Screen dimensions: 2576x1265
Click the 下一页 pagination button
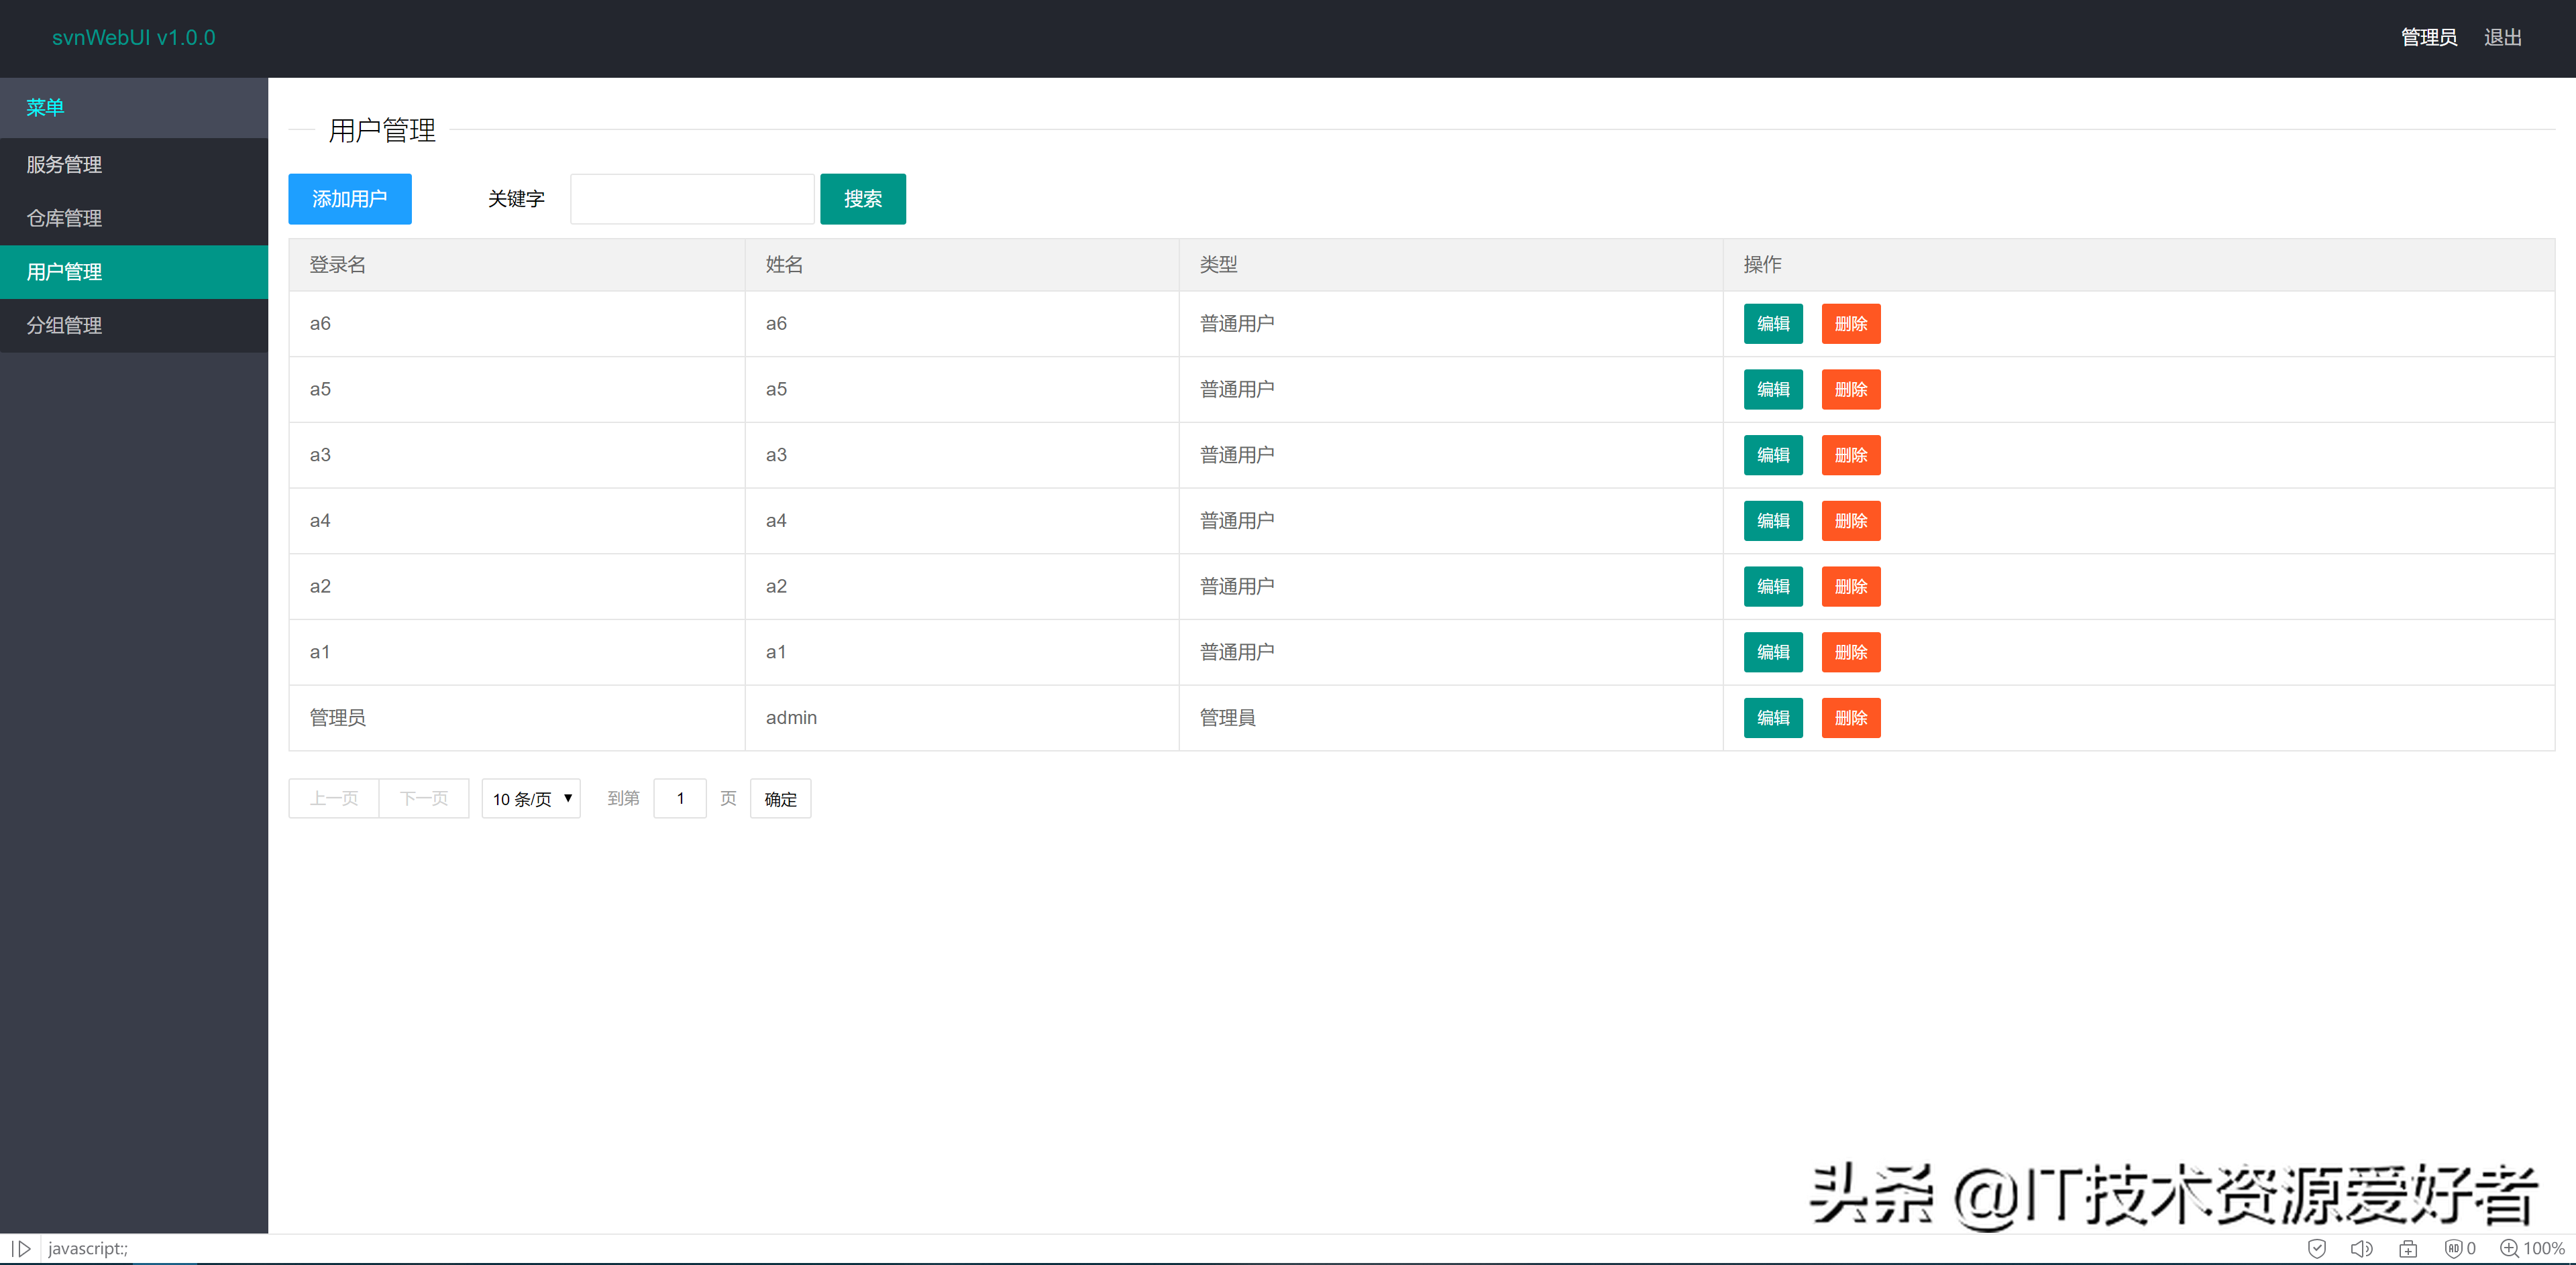coord(424,798)
